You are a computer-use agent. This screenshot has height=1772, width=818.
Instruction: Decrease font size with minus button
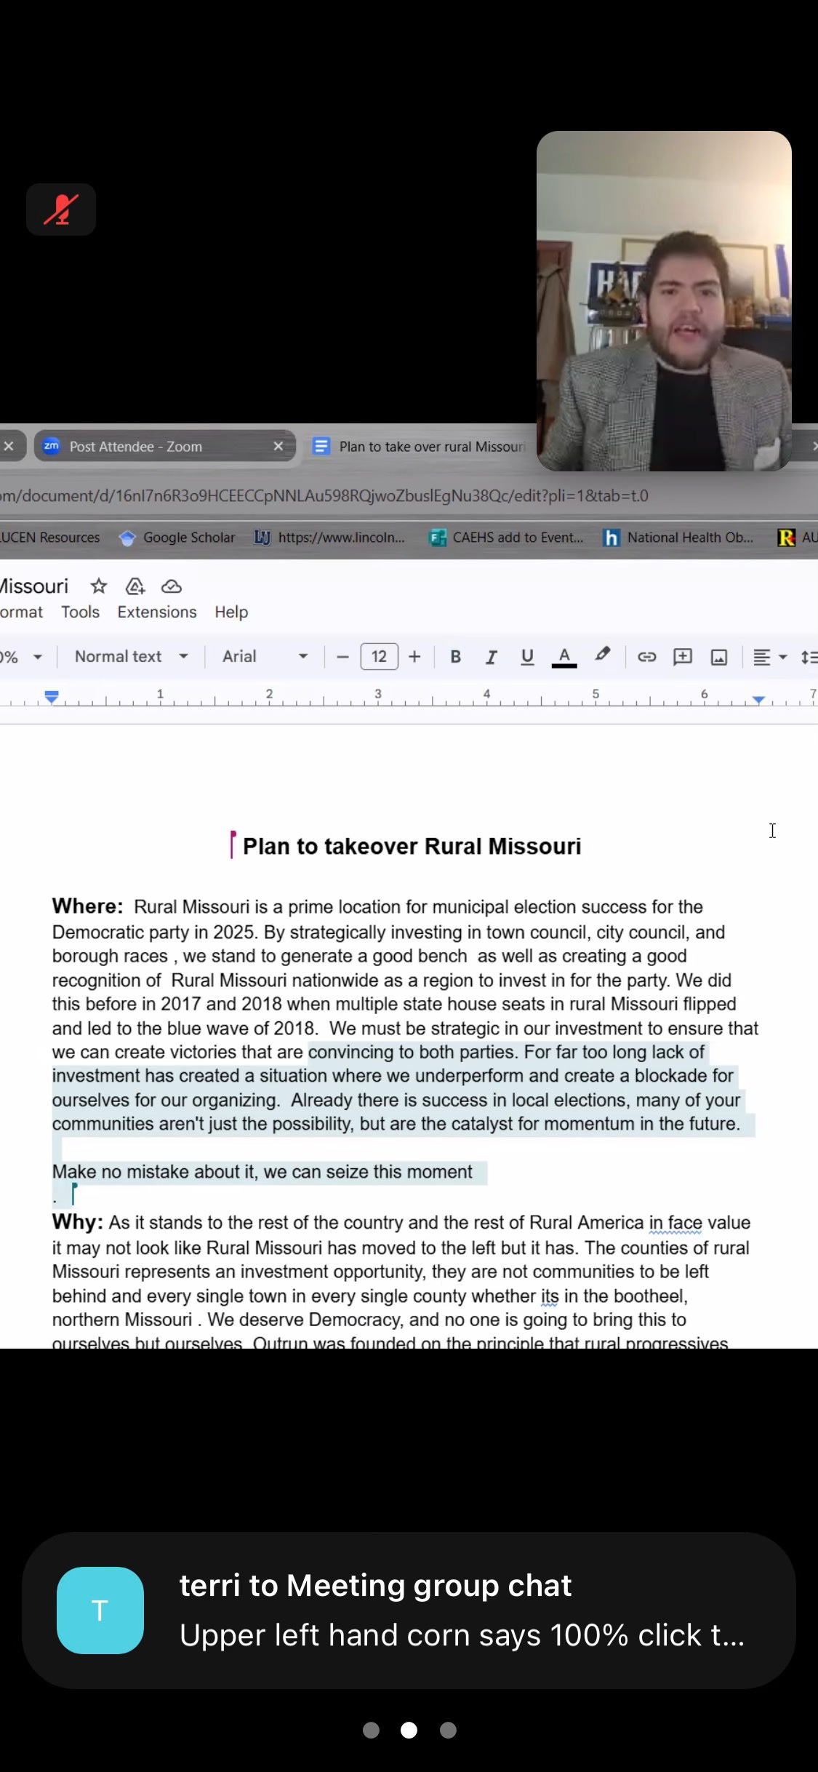pos(342,657)
